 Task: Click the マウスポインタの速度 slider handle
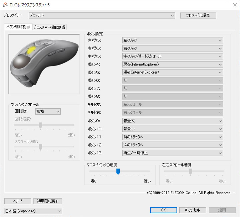(x=118, y=171)
